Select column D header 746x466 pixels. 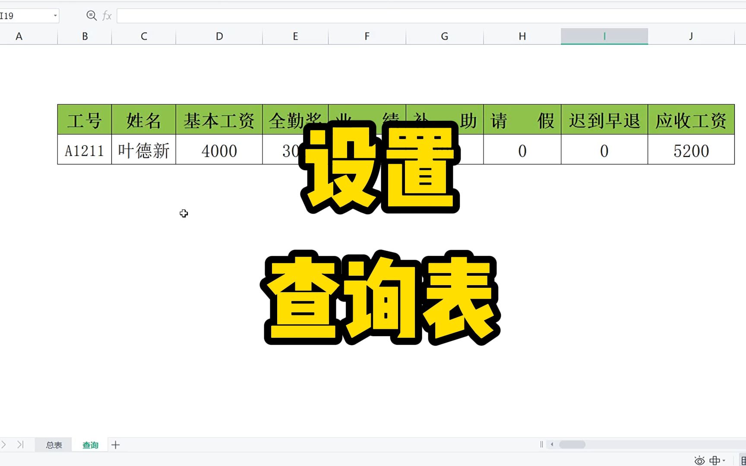(219, 36)
